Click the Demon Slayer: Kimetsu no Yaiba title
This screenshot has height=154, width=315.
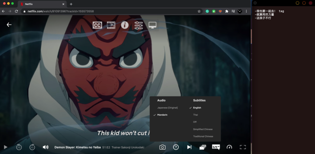pos(78,147)
